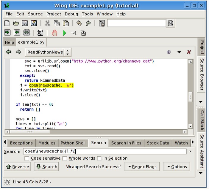Open the Edit menu
This screenshot has height=189, width=209.
tap(20, 14)
